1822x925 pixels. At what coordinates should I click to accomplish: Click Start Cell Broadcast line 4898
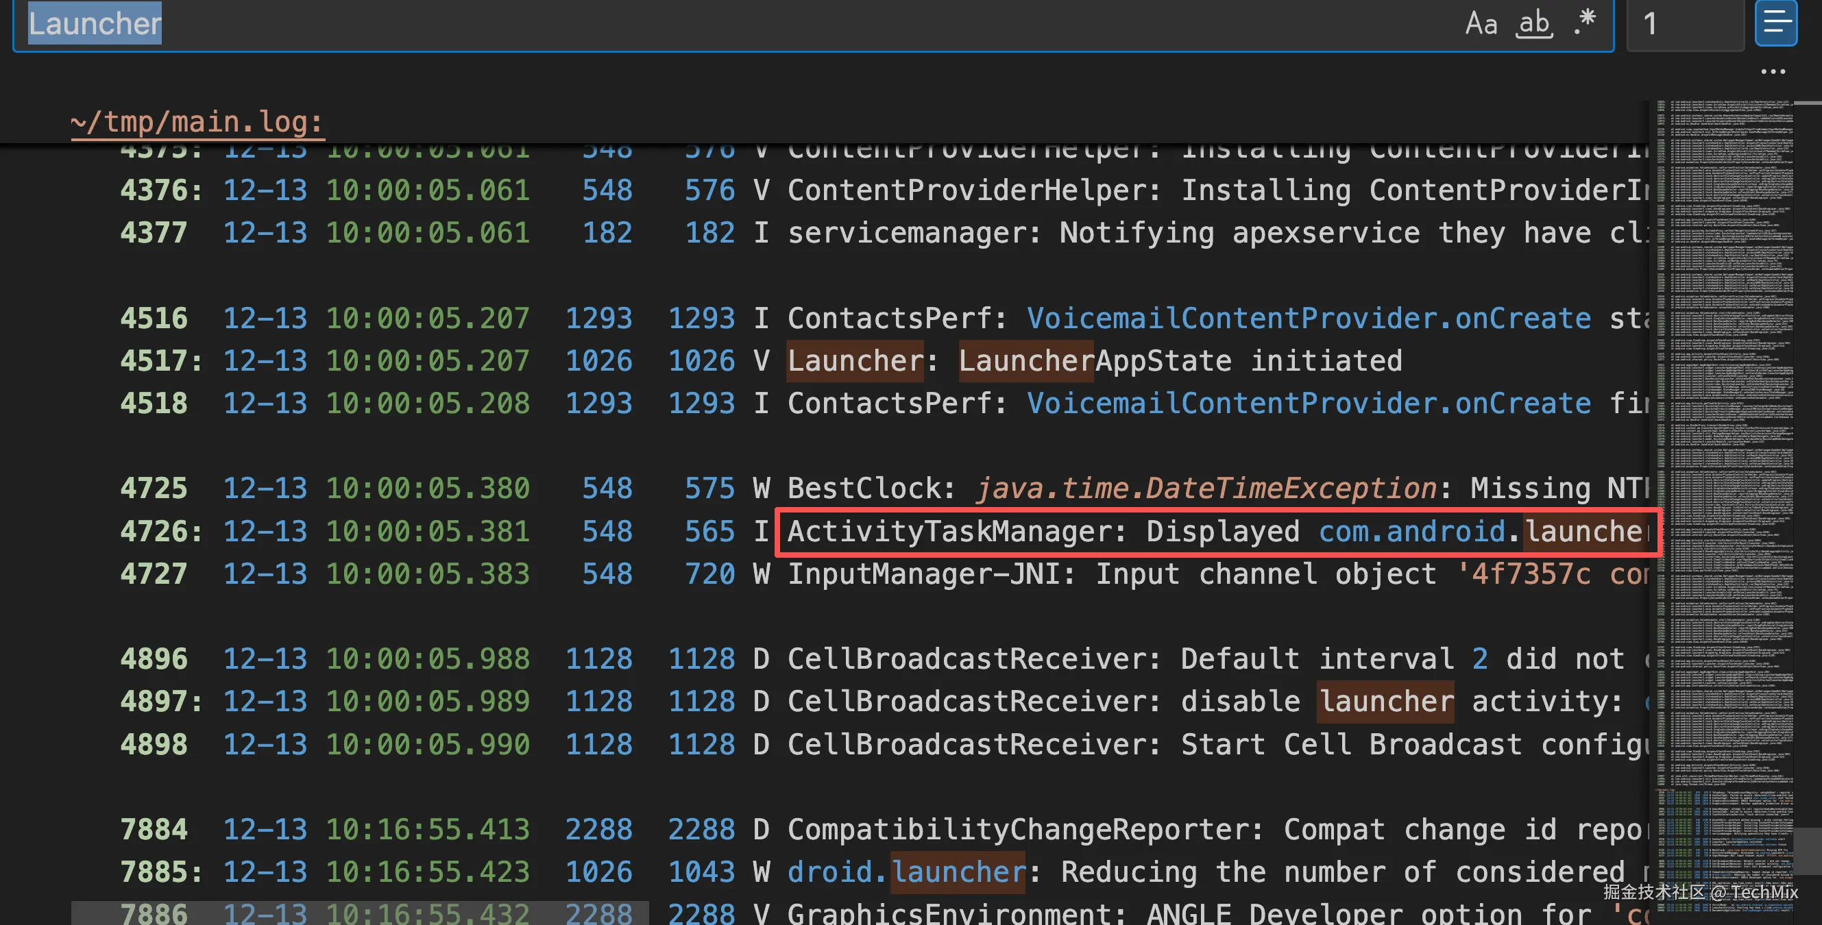point(1351,745)
